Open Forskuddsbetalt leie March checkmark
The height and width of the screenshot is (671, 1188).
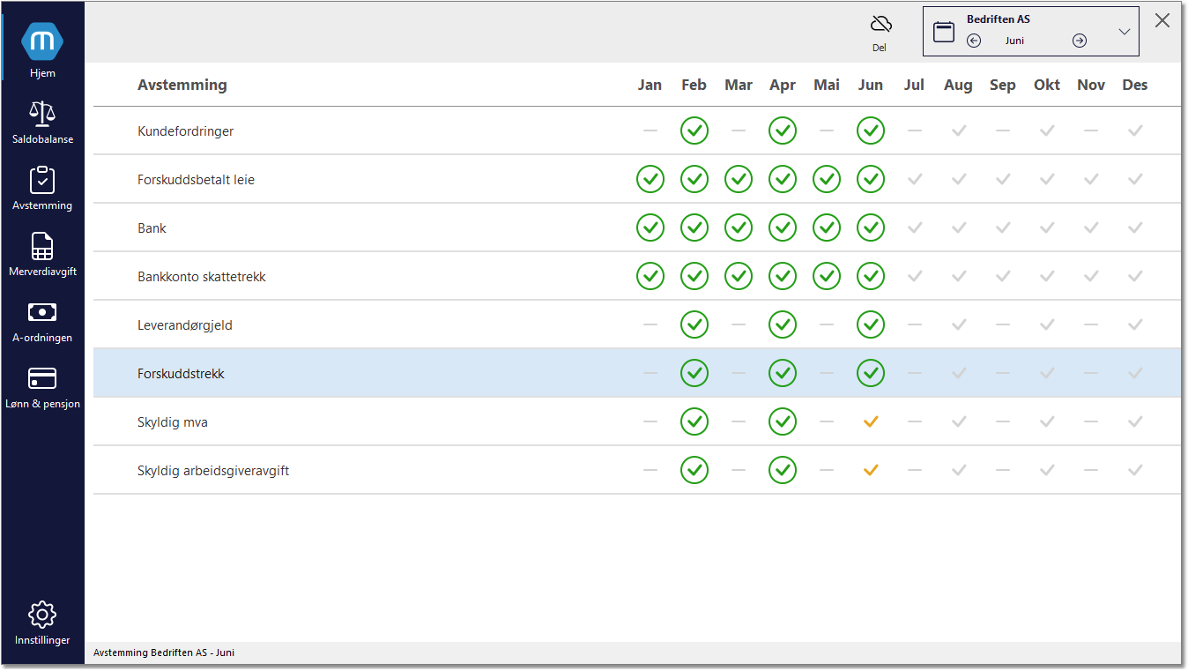[x=739, y=179]
